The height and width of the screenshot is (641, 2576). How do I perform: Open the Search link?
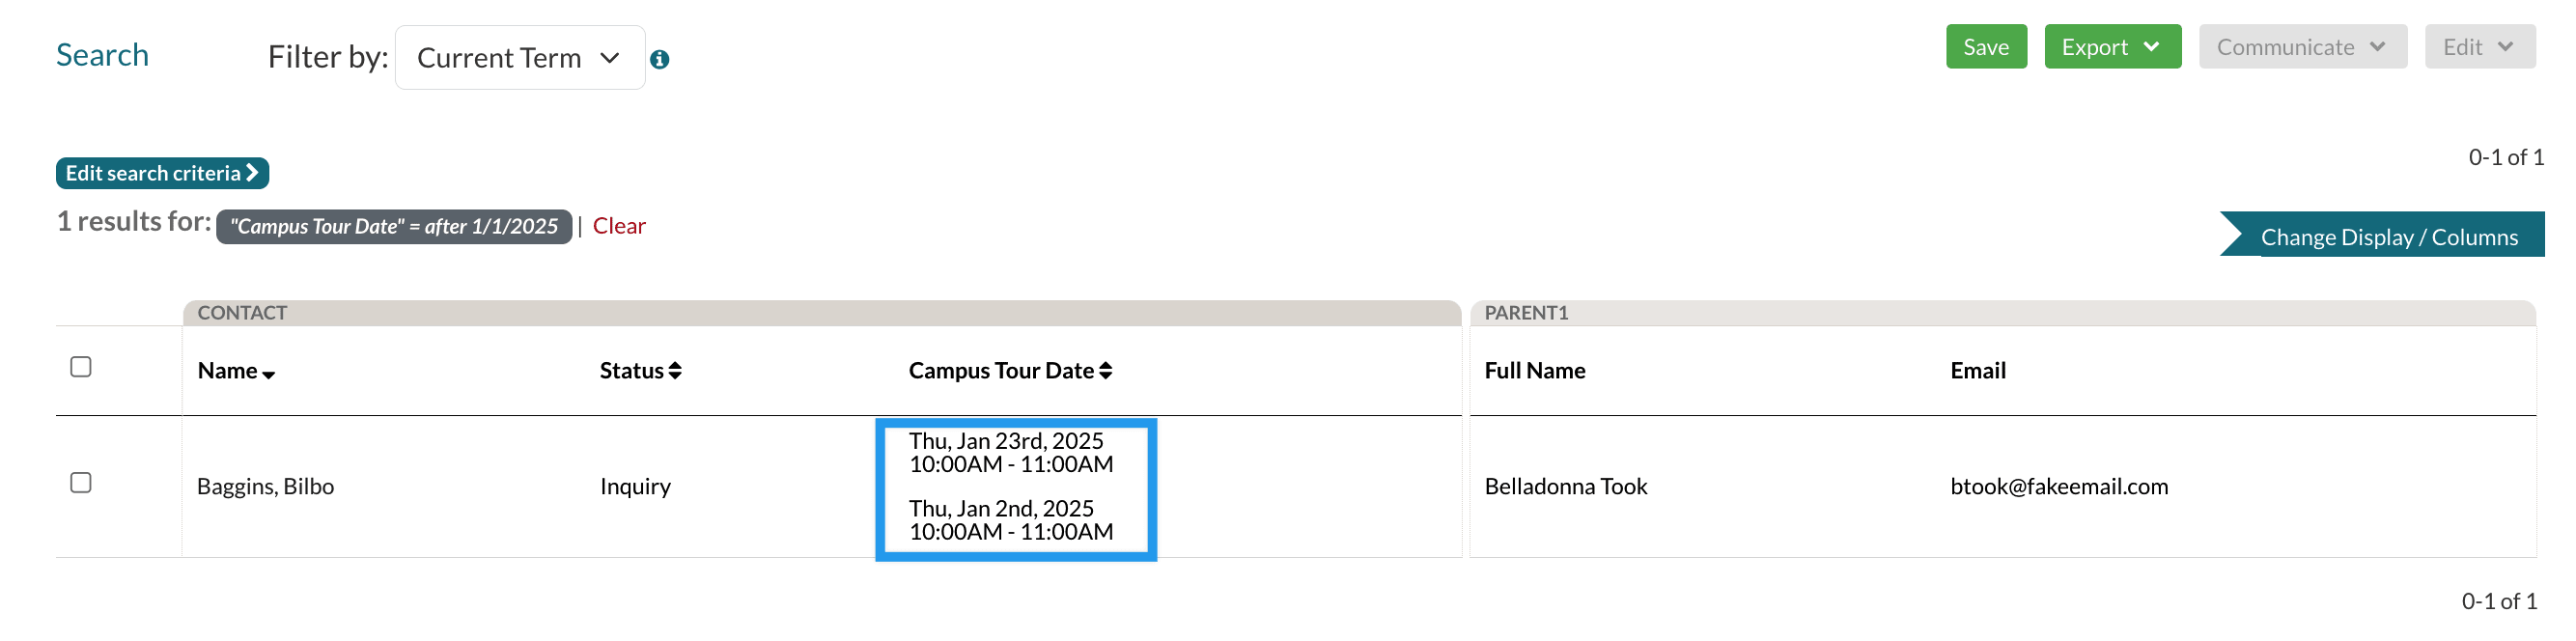[x=102, y=55]
